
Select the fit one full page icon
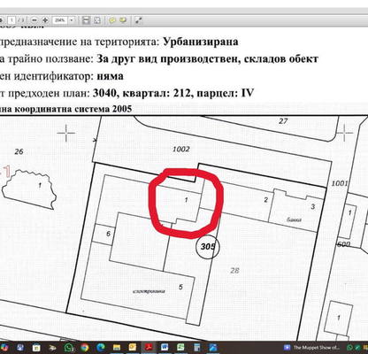[97, 20]
